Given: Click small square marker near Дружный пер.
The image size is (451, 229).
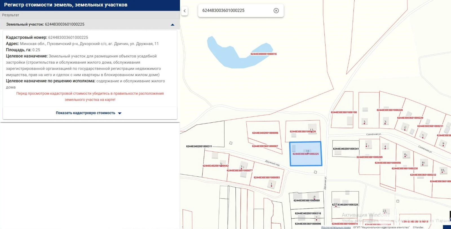Looking at the screenshot, I should pyautogui.click(x=315, y=172).
